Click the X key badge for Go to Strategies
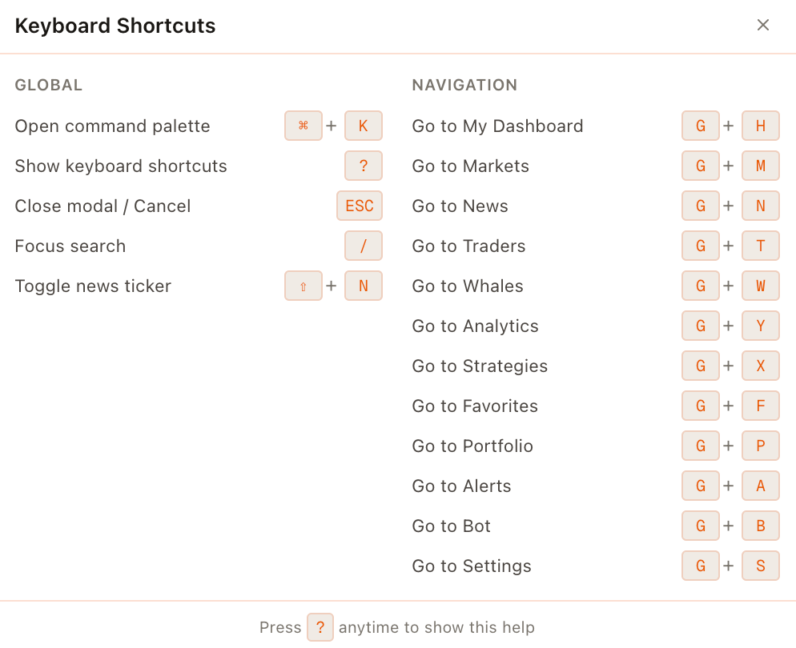The height and width of the screenshot is (648, 796). (x=760, y=366)
